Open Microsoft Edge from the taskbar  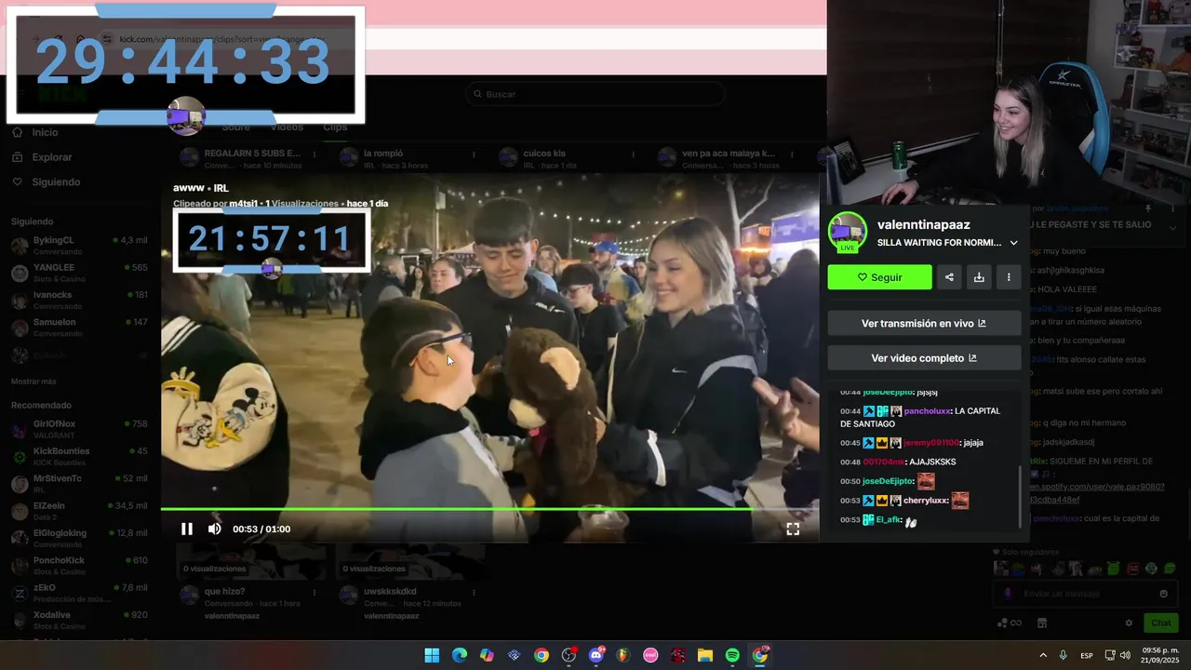(460, 655)
